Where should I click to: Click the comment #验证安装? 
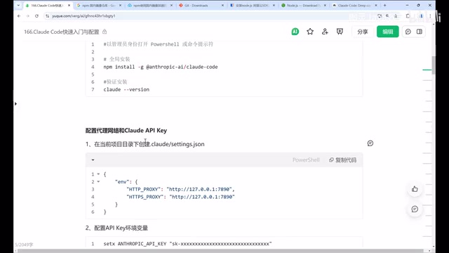(115, 82)
